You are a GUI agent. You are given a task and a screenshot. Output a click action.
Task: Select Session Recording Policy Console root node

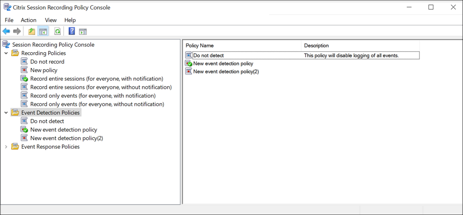pyautogui.click(x=53, y=45)
